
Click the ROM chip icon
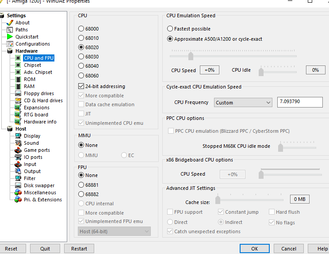tap(19, 79)
